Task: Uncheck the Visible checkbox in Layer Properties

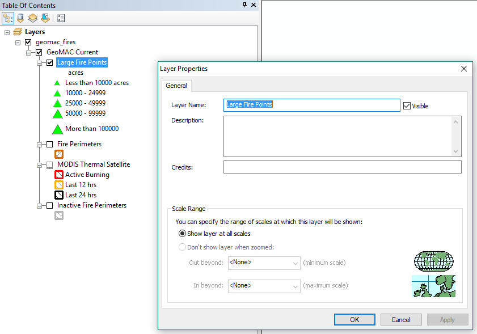Action: coord(407,105)
